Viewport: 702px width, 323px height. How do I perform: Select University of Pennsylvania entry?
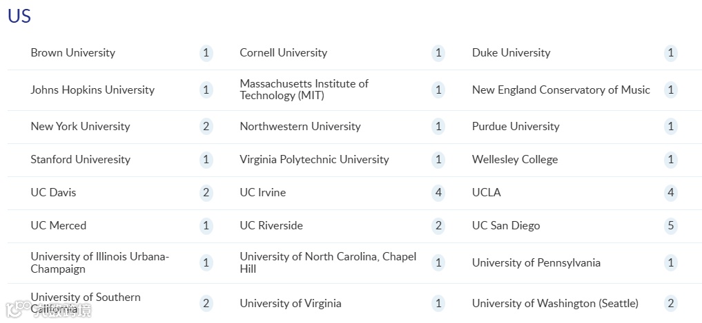click(536, 262)
